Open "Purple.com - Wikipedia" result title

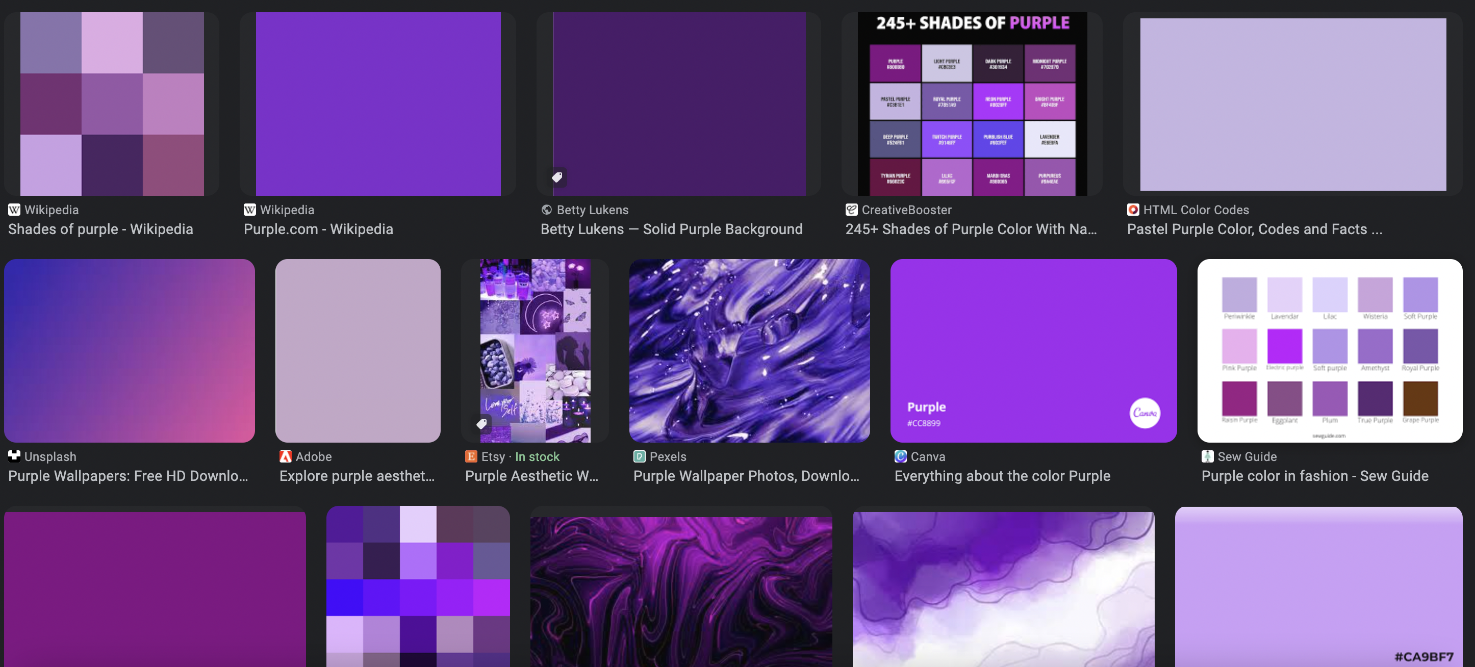(x=318, y=229)
